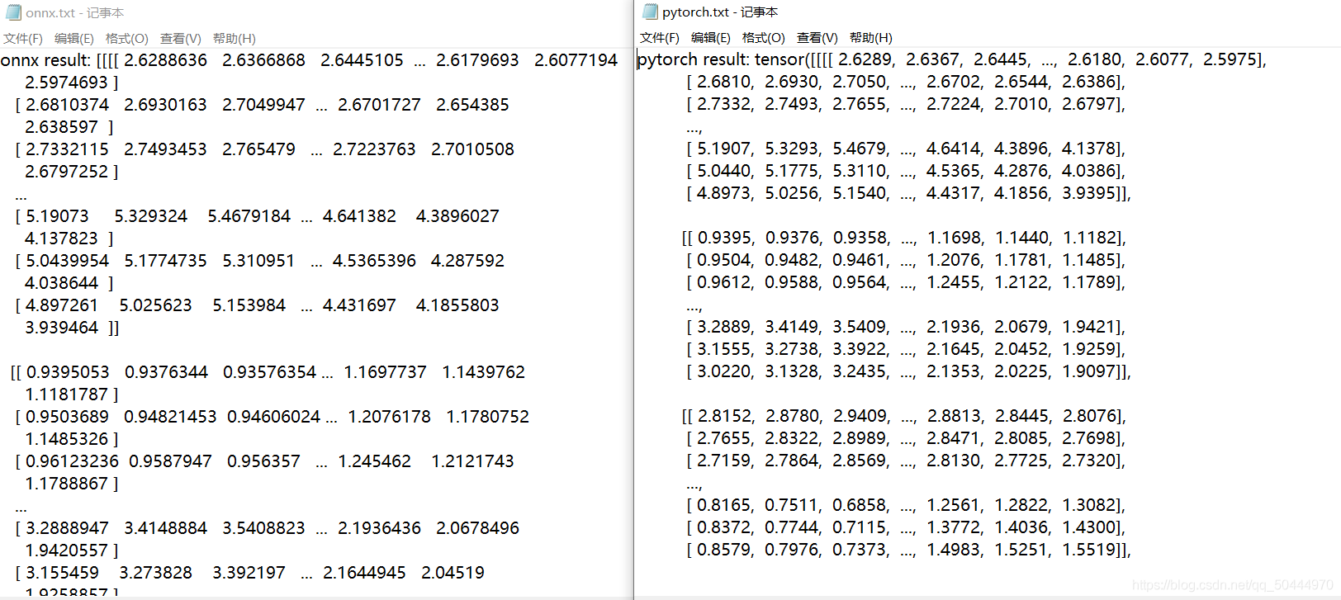
Task: Click value 2.6810374 in onnx window
Action: [x=67, y=105]
